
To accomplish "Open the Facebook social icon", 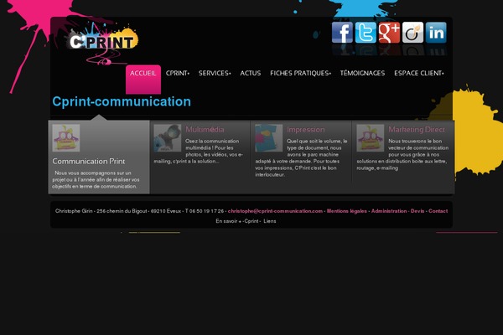I will point(342,33).
